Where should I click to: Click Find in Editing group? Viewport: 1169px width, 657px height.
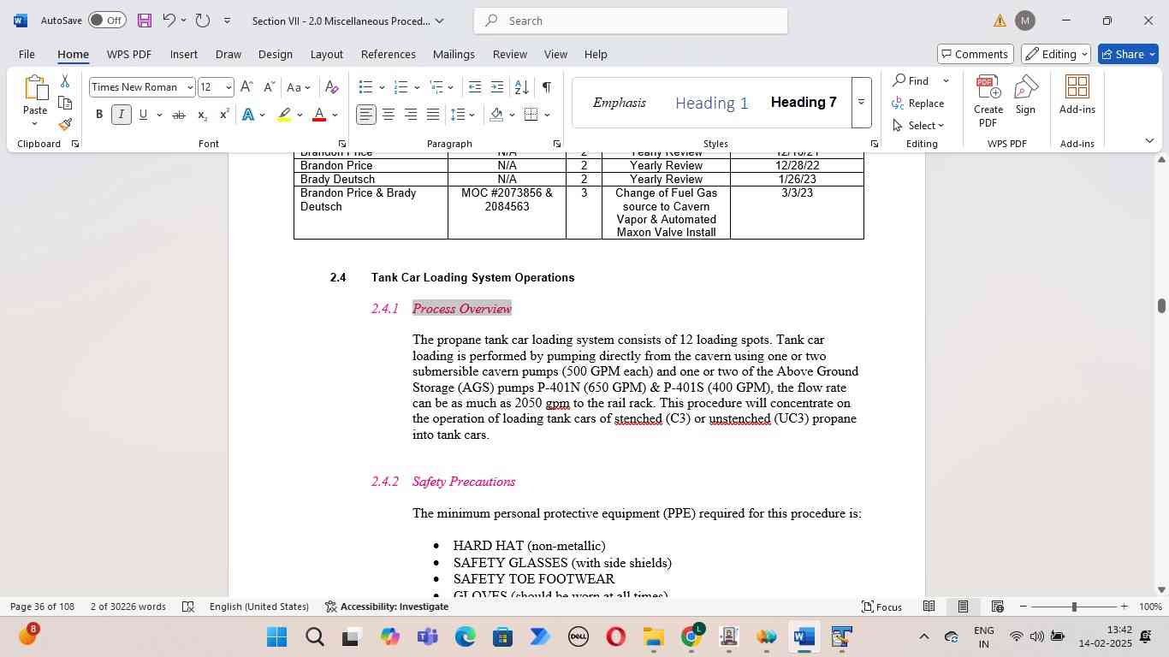pos(911,80)
